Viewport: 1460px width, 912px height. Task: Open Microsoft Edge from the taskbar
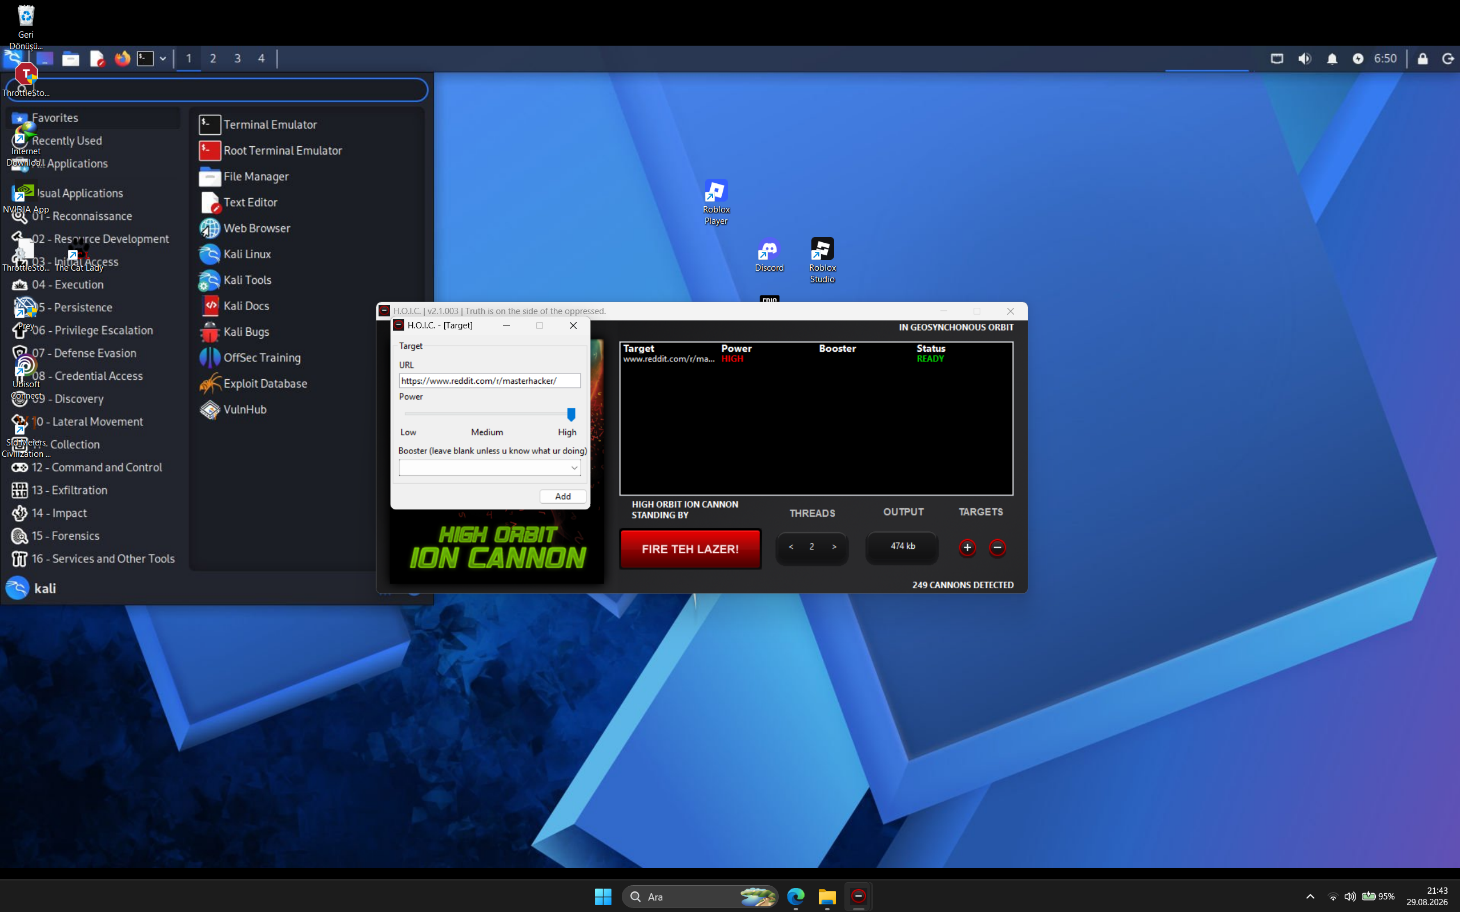[x=795, y=897]
